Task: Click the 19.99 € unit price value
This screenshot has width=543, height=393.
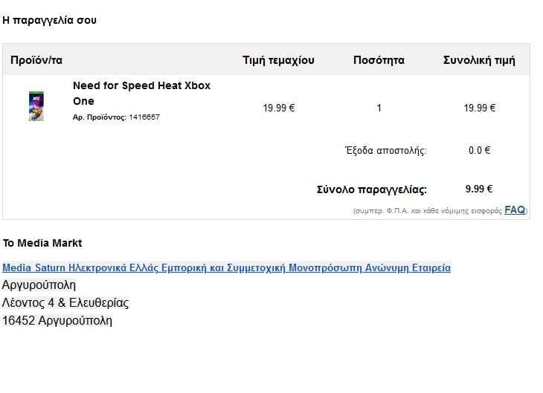Action: tap(279, 108)
